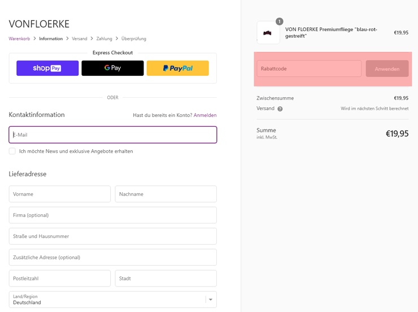Click the product thumbnail of the Premiumfliege
The image size is (418, 312).
(x=268, y=33)
